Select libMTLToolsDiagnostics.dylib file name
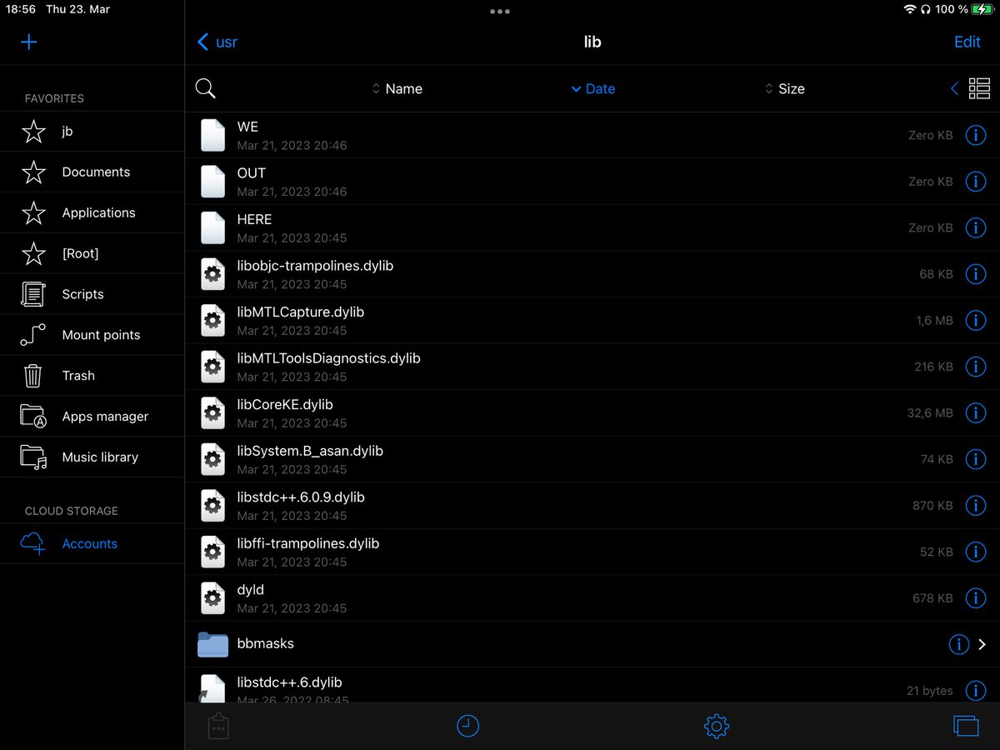This screenshot has height=750, width=1000. (328, 358)
